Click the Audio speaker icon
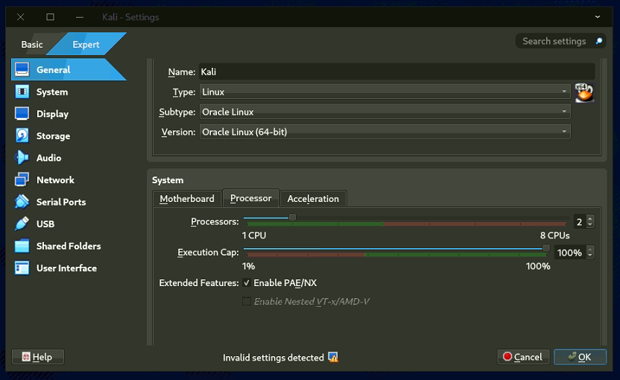 coord(22,158)
